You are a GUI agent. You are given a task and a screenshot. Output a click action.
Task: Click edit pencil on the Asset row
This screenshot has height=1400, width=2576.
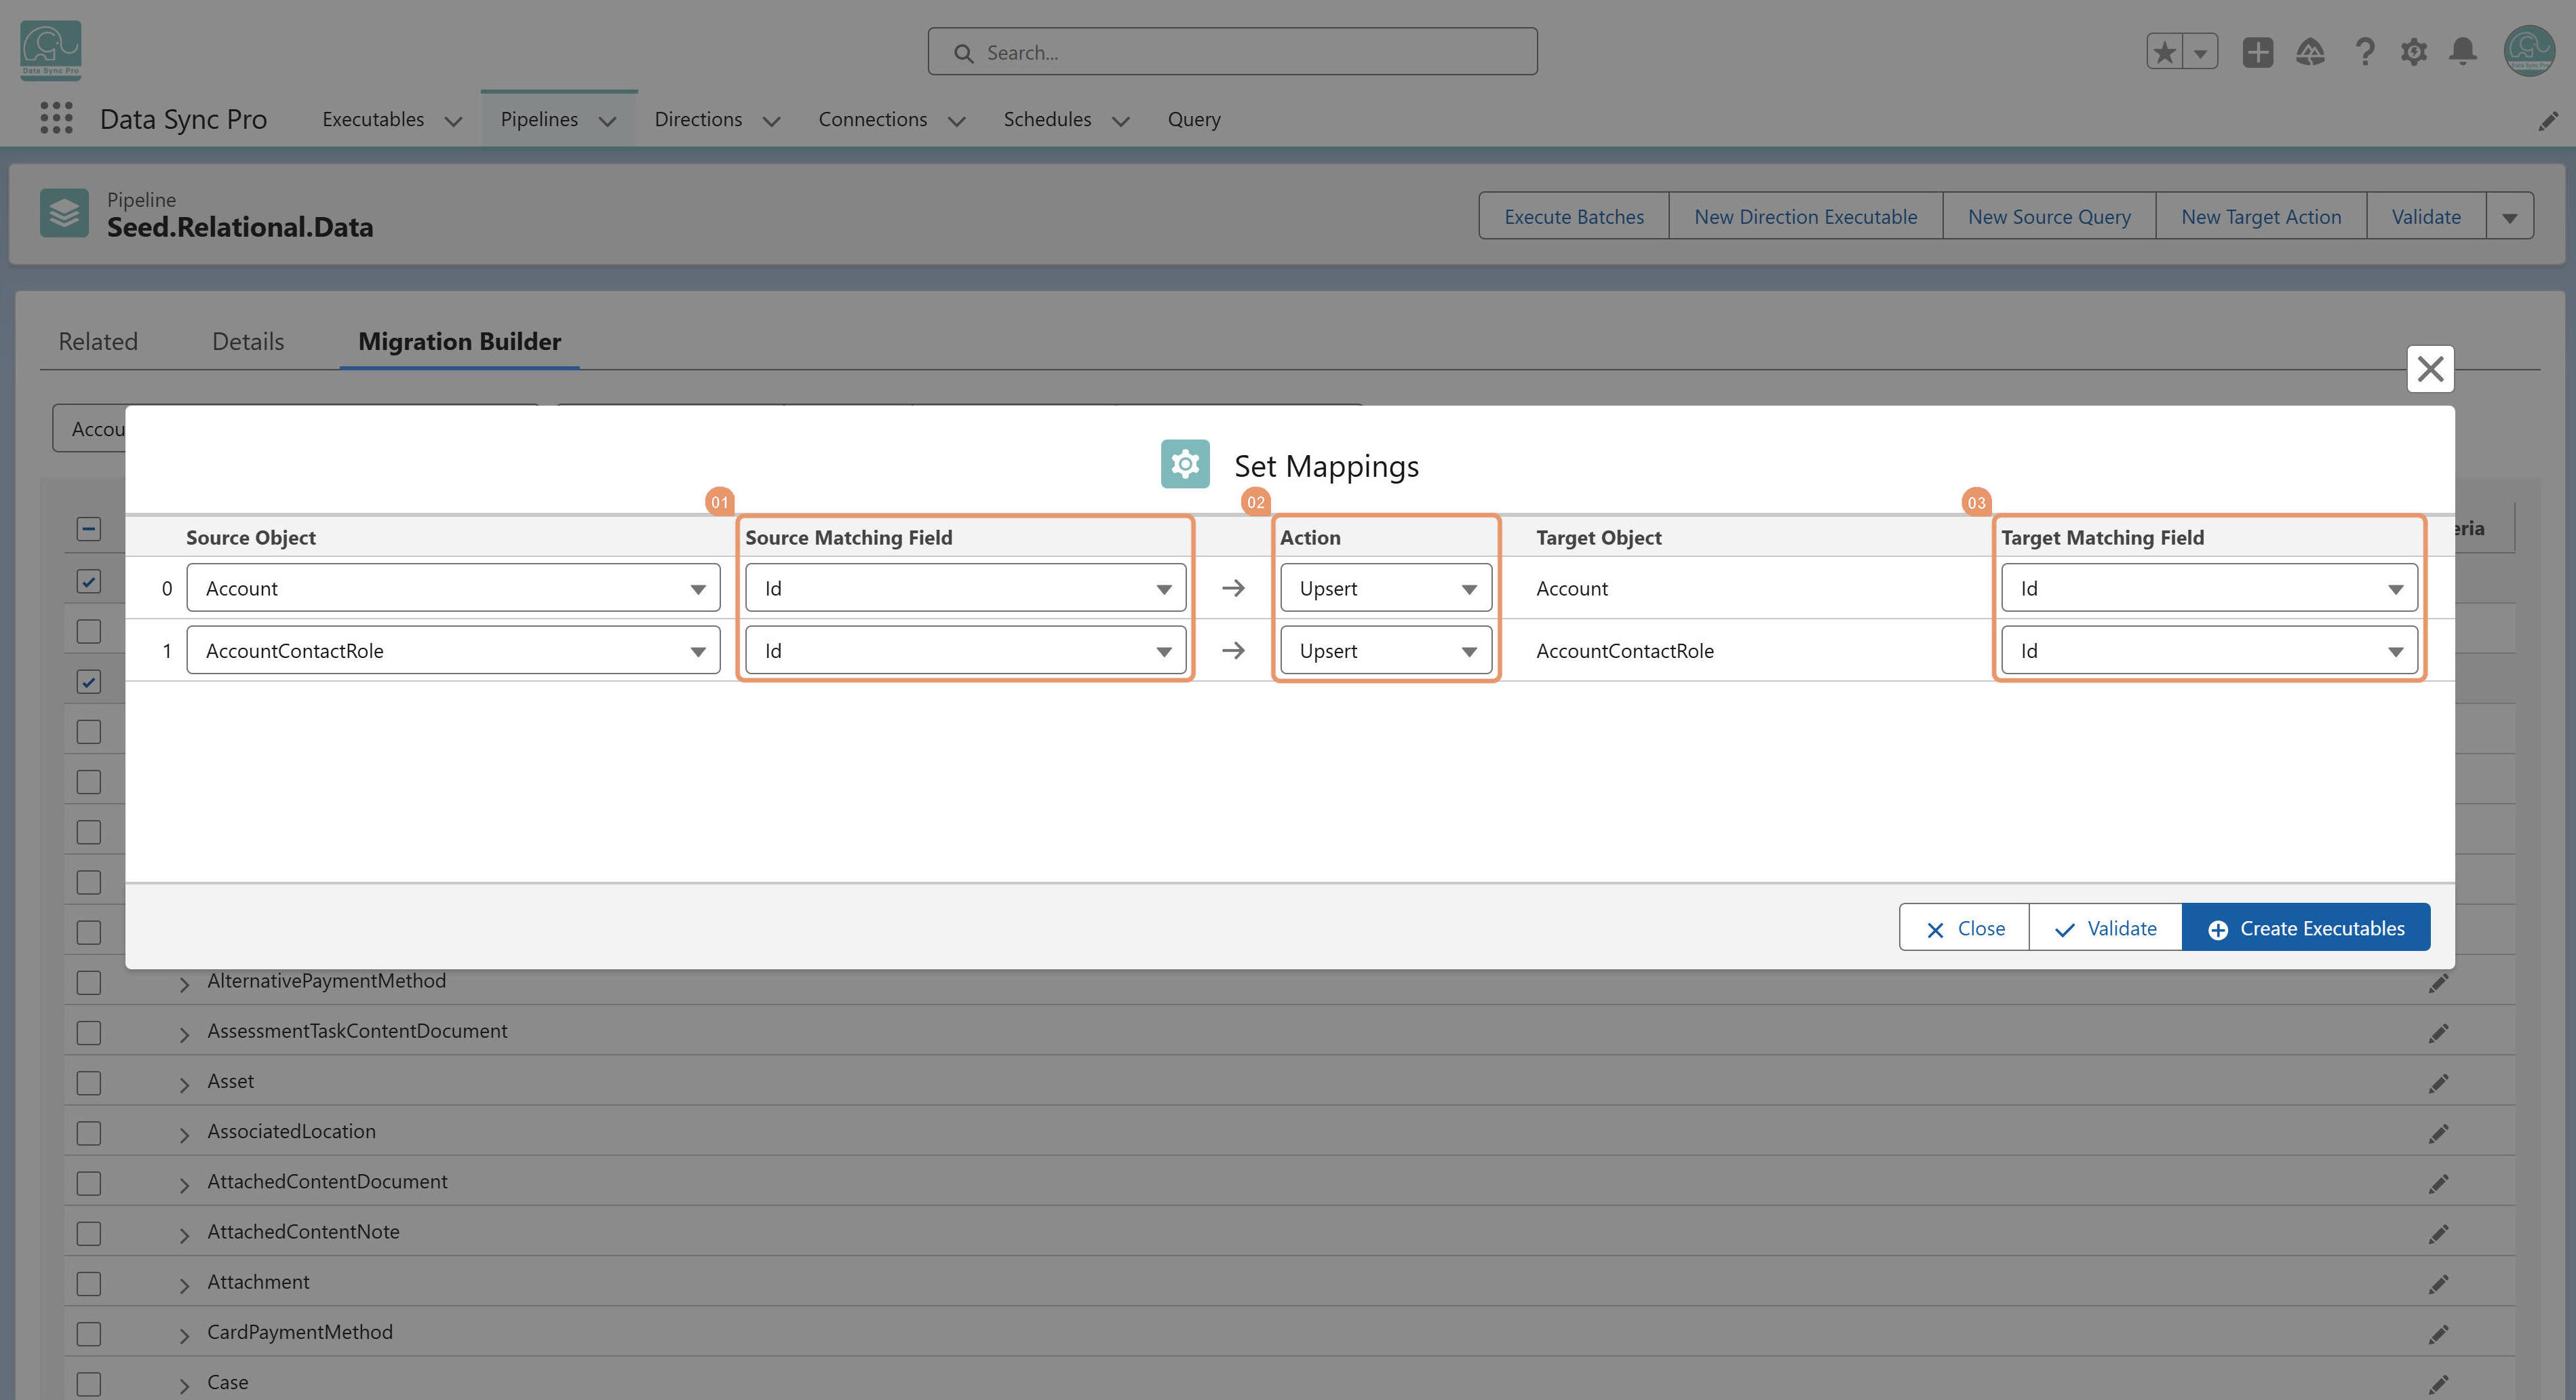pyautogui.click(x=2438, y=1083)
